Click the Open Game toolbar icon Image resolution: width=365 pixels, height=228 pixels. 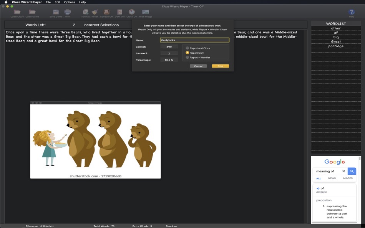coord(32,13)
